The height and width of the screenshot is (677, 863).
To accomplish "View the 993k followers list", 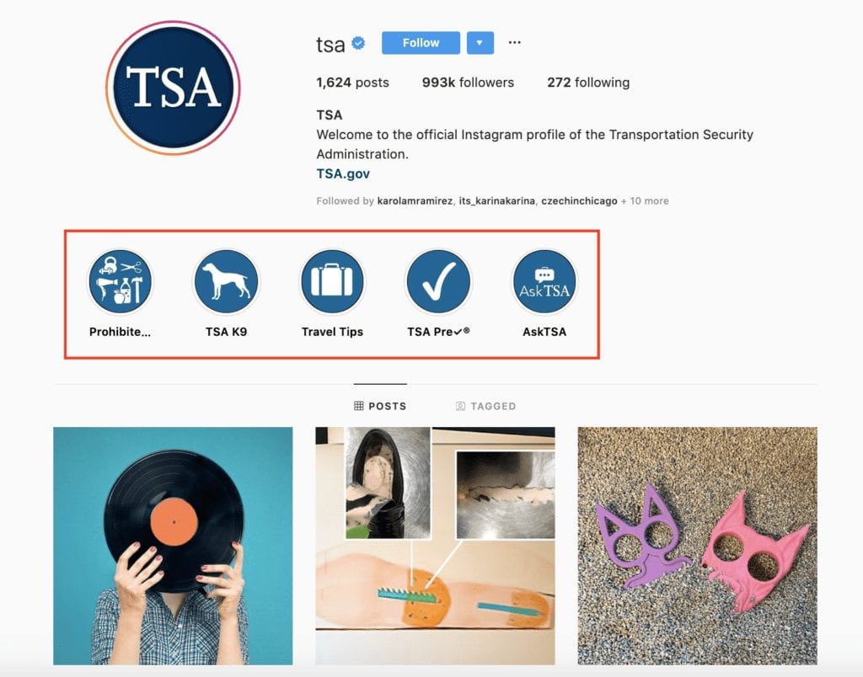I will (x=468, y=83).
